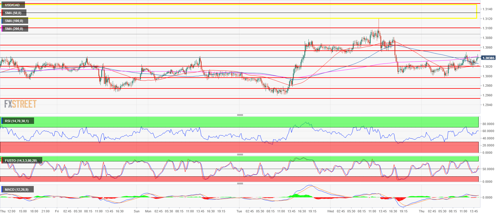Click the RSI 60.0000 scale label

[488, 131]
